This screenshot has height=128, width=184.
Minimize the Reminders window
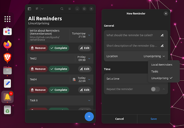click(77, 9)
